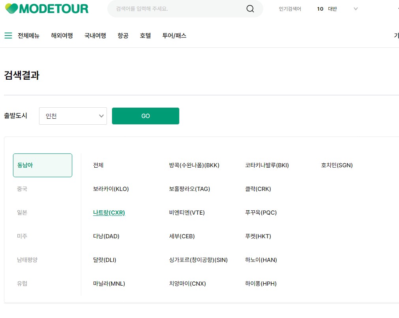Viewport: 399px width, 318px height.
Task: Click the MODETOUR heart logo
Action: 46,8
